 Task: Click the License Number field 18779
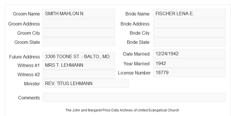click(x=189, y=72)
